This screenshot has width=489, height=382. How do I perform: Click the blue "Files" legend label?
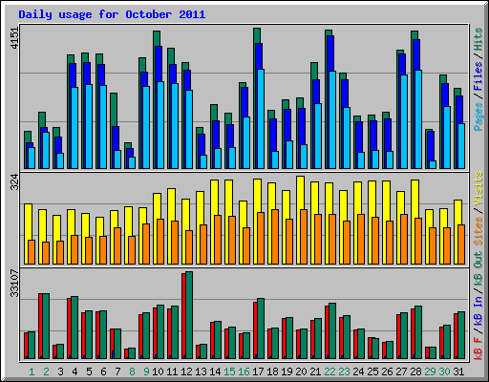[x=478, y=76]
